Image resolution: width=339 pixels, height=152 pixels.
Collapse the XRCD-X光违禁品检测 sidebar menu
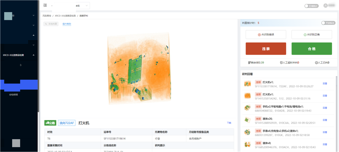33,55
